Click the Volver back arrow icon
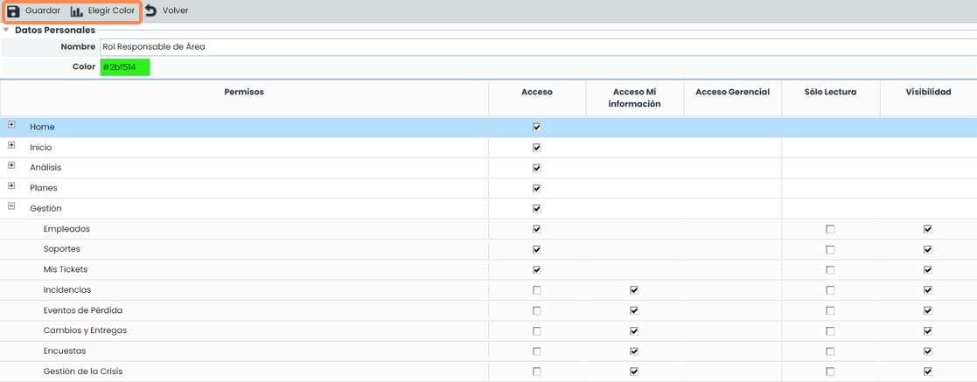Screen dimensions: 977x382 (150, 10)
